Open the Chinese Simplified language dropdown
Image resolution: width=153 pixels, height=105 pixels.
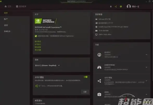pyautogui.click(x=47, y=65)
